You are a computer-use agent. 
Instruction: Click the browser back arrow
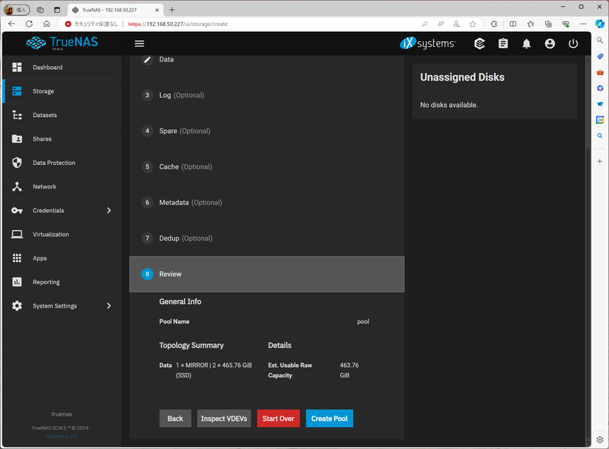11,24
